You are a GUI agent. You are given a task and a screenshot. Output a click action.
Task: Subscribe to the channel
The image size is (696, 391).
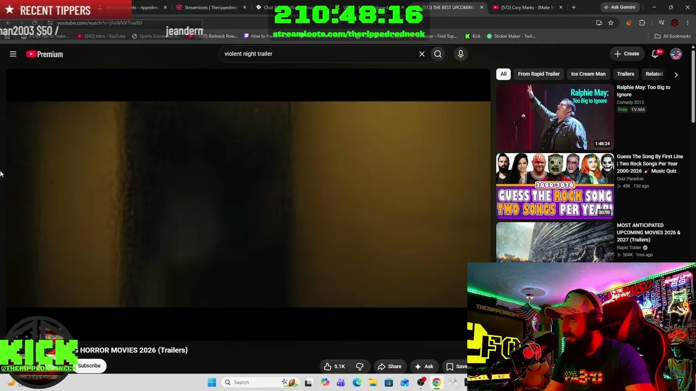tap(89, 365)
